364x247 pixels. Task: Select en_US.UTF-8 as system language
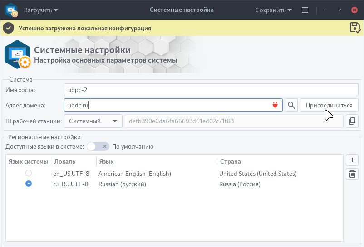29,173
